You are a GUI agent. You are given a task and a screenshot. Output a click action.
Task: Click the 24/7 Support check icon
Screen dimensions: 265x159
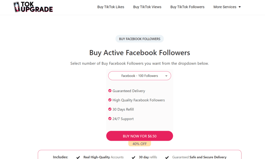tap(110, 119)
